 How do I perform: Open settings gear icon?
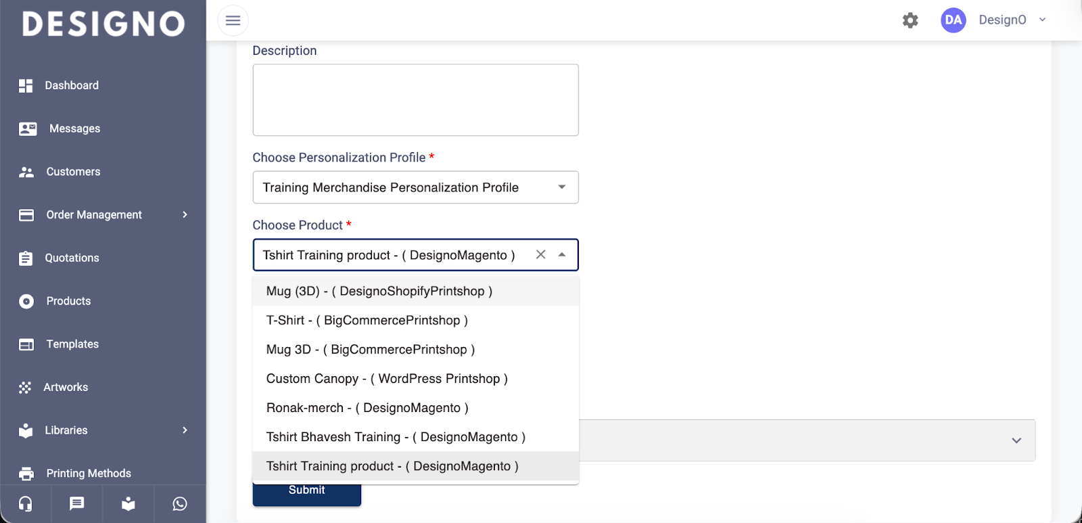click(x=910, y=20)
